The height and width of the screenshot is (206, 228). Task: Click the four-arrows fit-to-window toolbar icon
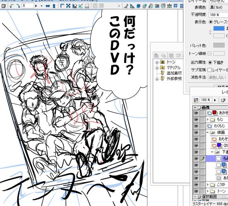68,6
